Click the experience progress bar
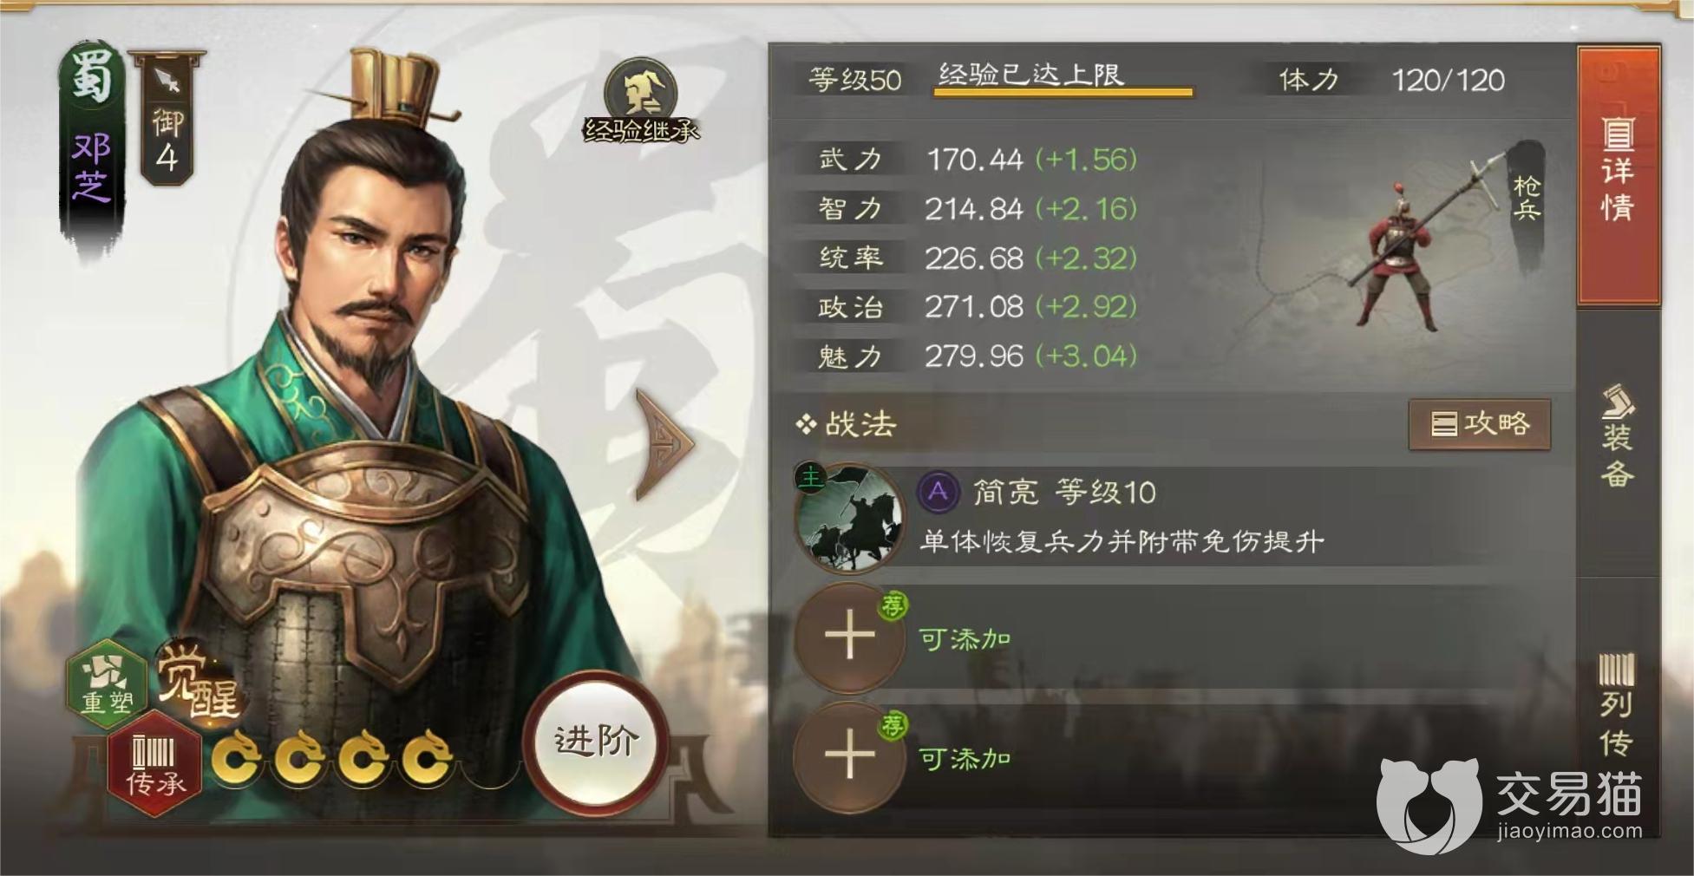Viewport: 1694px width, 876px height. coord(1063,90)
